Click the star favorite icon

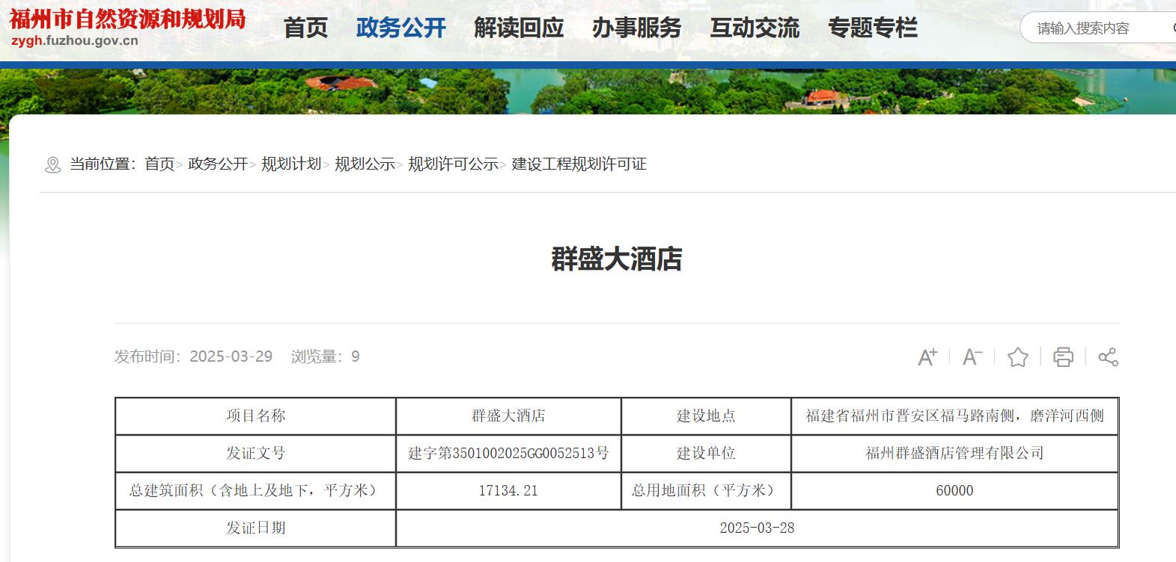click(1018, 357)
